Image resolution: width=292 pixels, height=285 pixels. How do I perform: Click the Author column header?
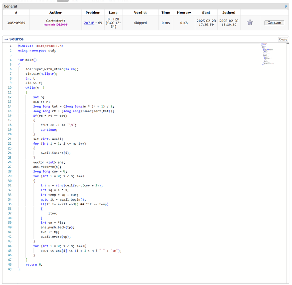coord(56,13)
